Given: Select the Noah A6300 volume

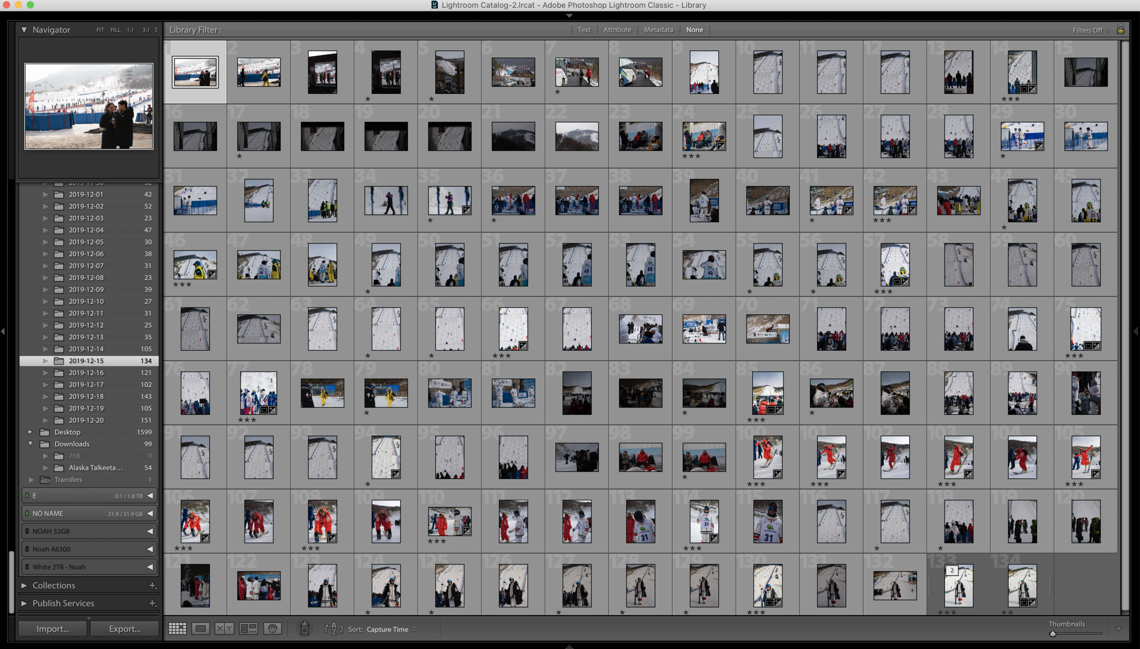Looking at the screenshot, I should pos(89,549).
